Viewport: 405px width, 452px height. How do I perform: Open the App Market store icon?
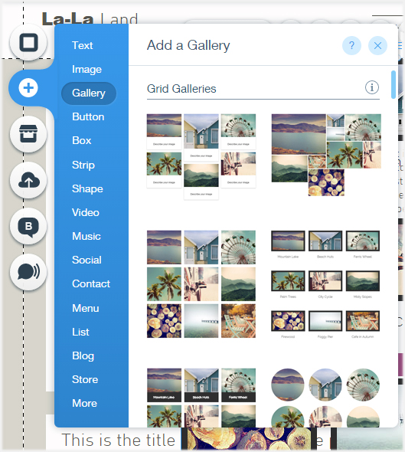click(x=28, y=134)
